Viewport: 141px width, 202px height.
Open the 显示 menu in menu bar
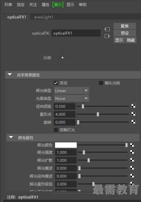pos(70,5)
